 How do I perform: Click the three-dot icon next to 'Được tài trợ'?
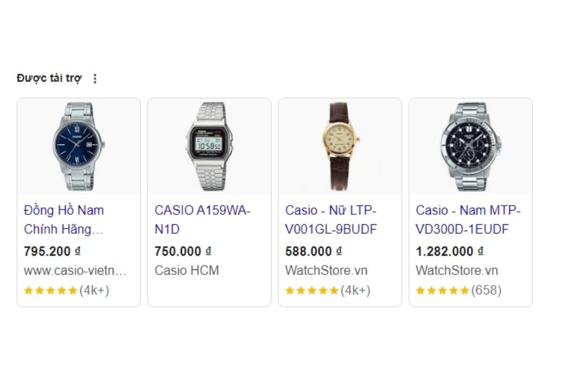(x=96, y=77)
